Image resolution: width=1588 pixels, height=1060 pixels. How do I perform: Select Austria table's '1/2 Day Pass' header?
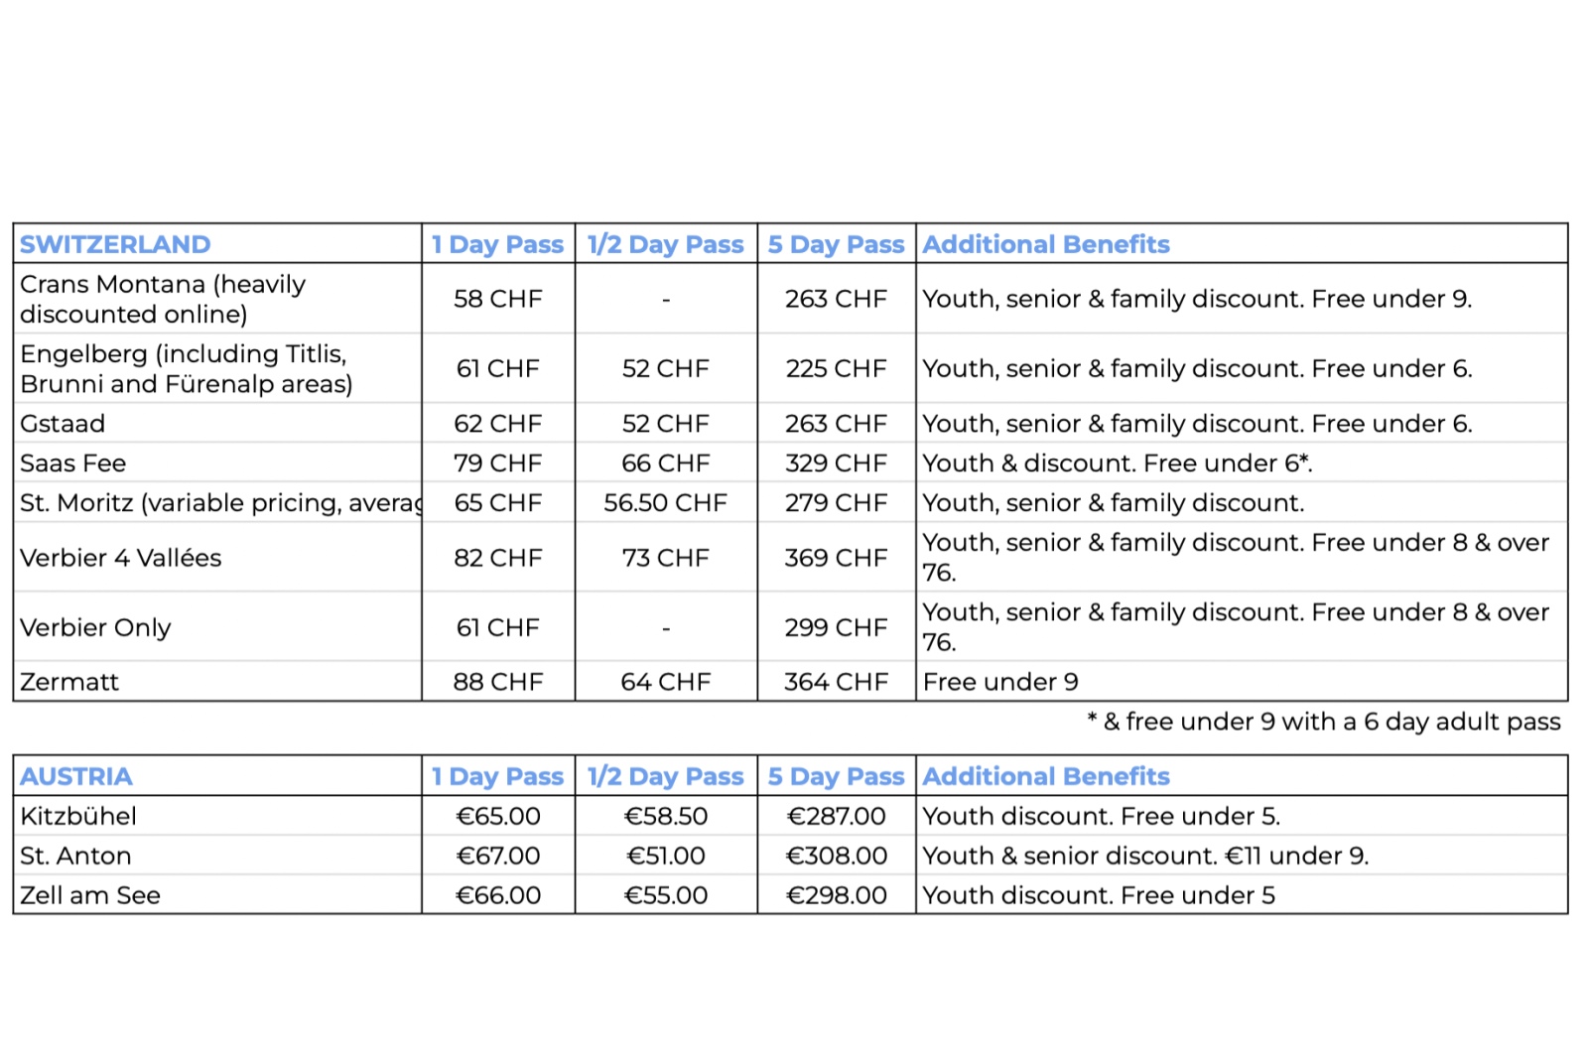coord(665,776)
